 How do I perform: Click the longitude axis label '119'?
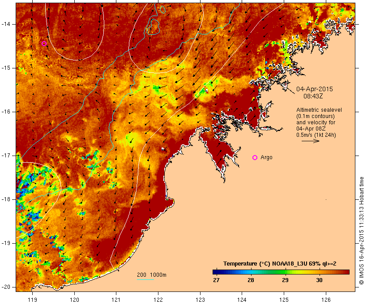click(x=32, y=300)
